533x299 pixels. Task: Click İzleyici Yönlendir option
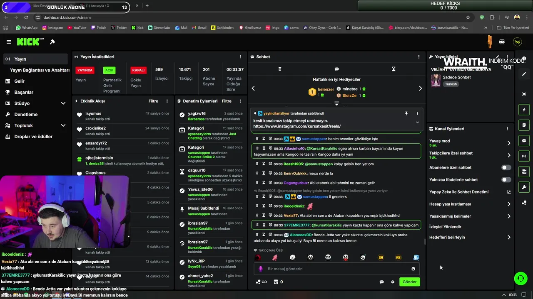click(446, 227)
